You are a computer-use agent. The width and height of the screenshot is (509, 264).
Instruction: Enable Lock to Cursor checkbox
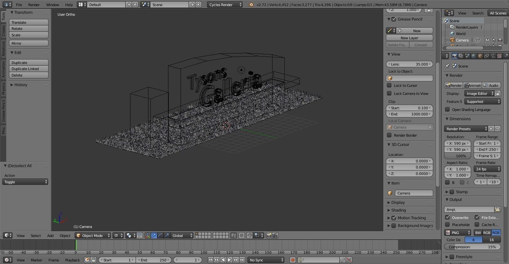click(x=389, y=85)
